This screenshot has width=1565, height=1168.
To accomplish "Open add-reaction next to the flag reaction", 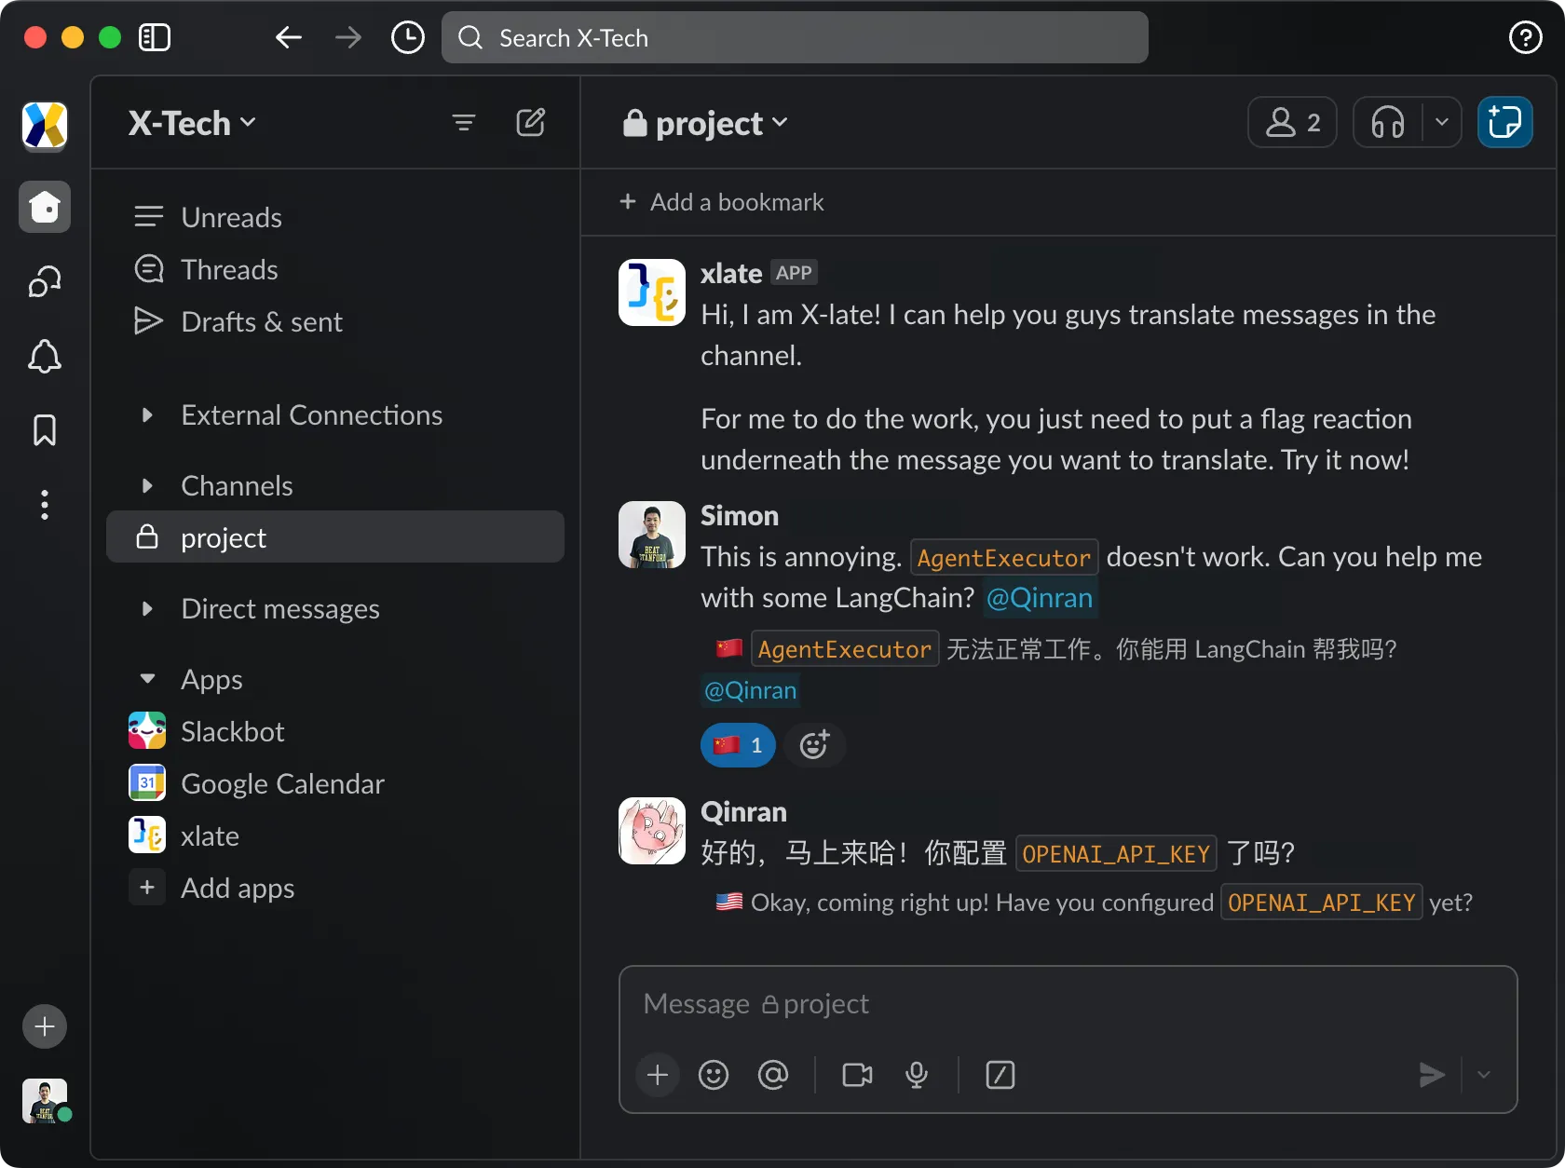I will click(x=814, y=744).
